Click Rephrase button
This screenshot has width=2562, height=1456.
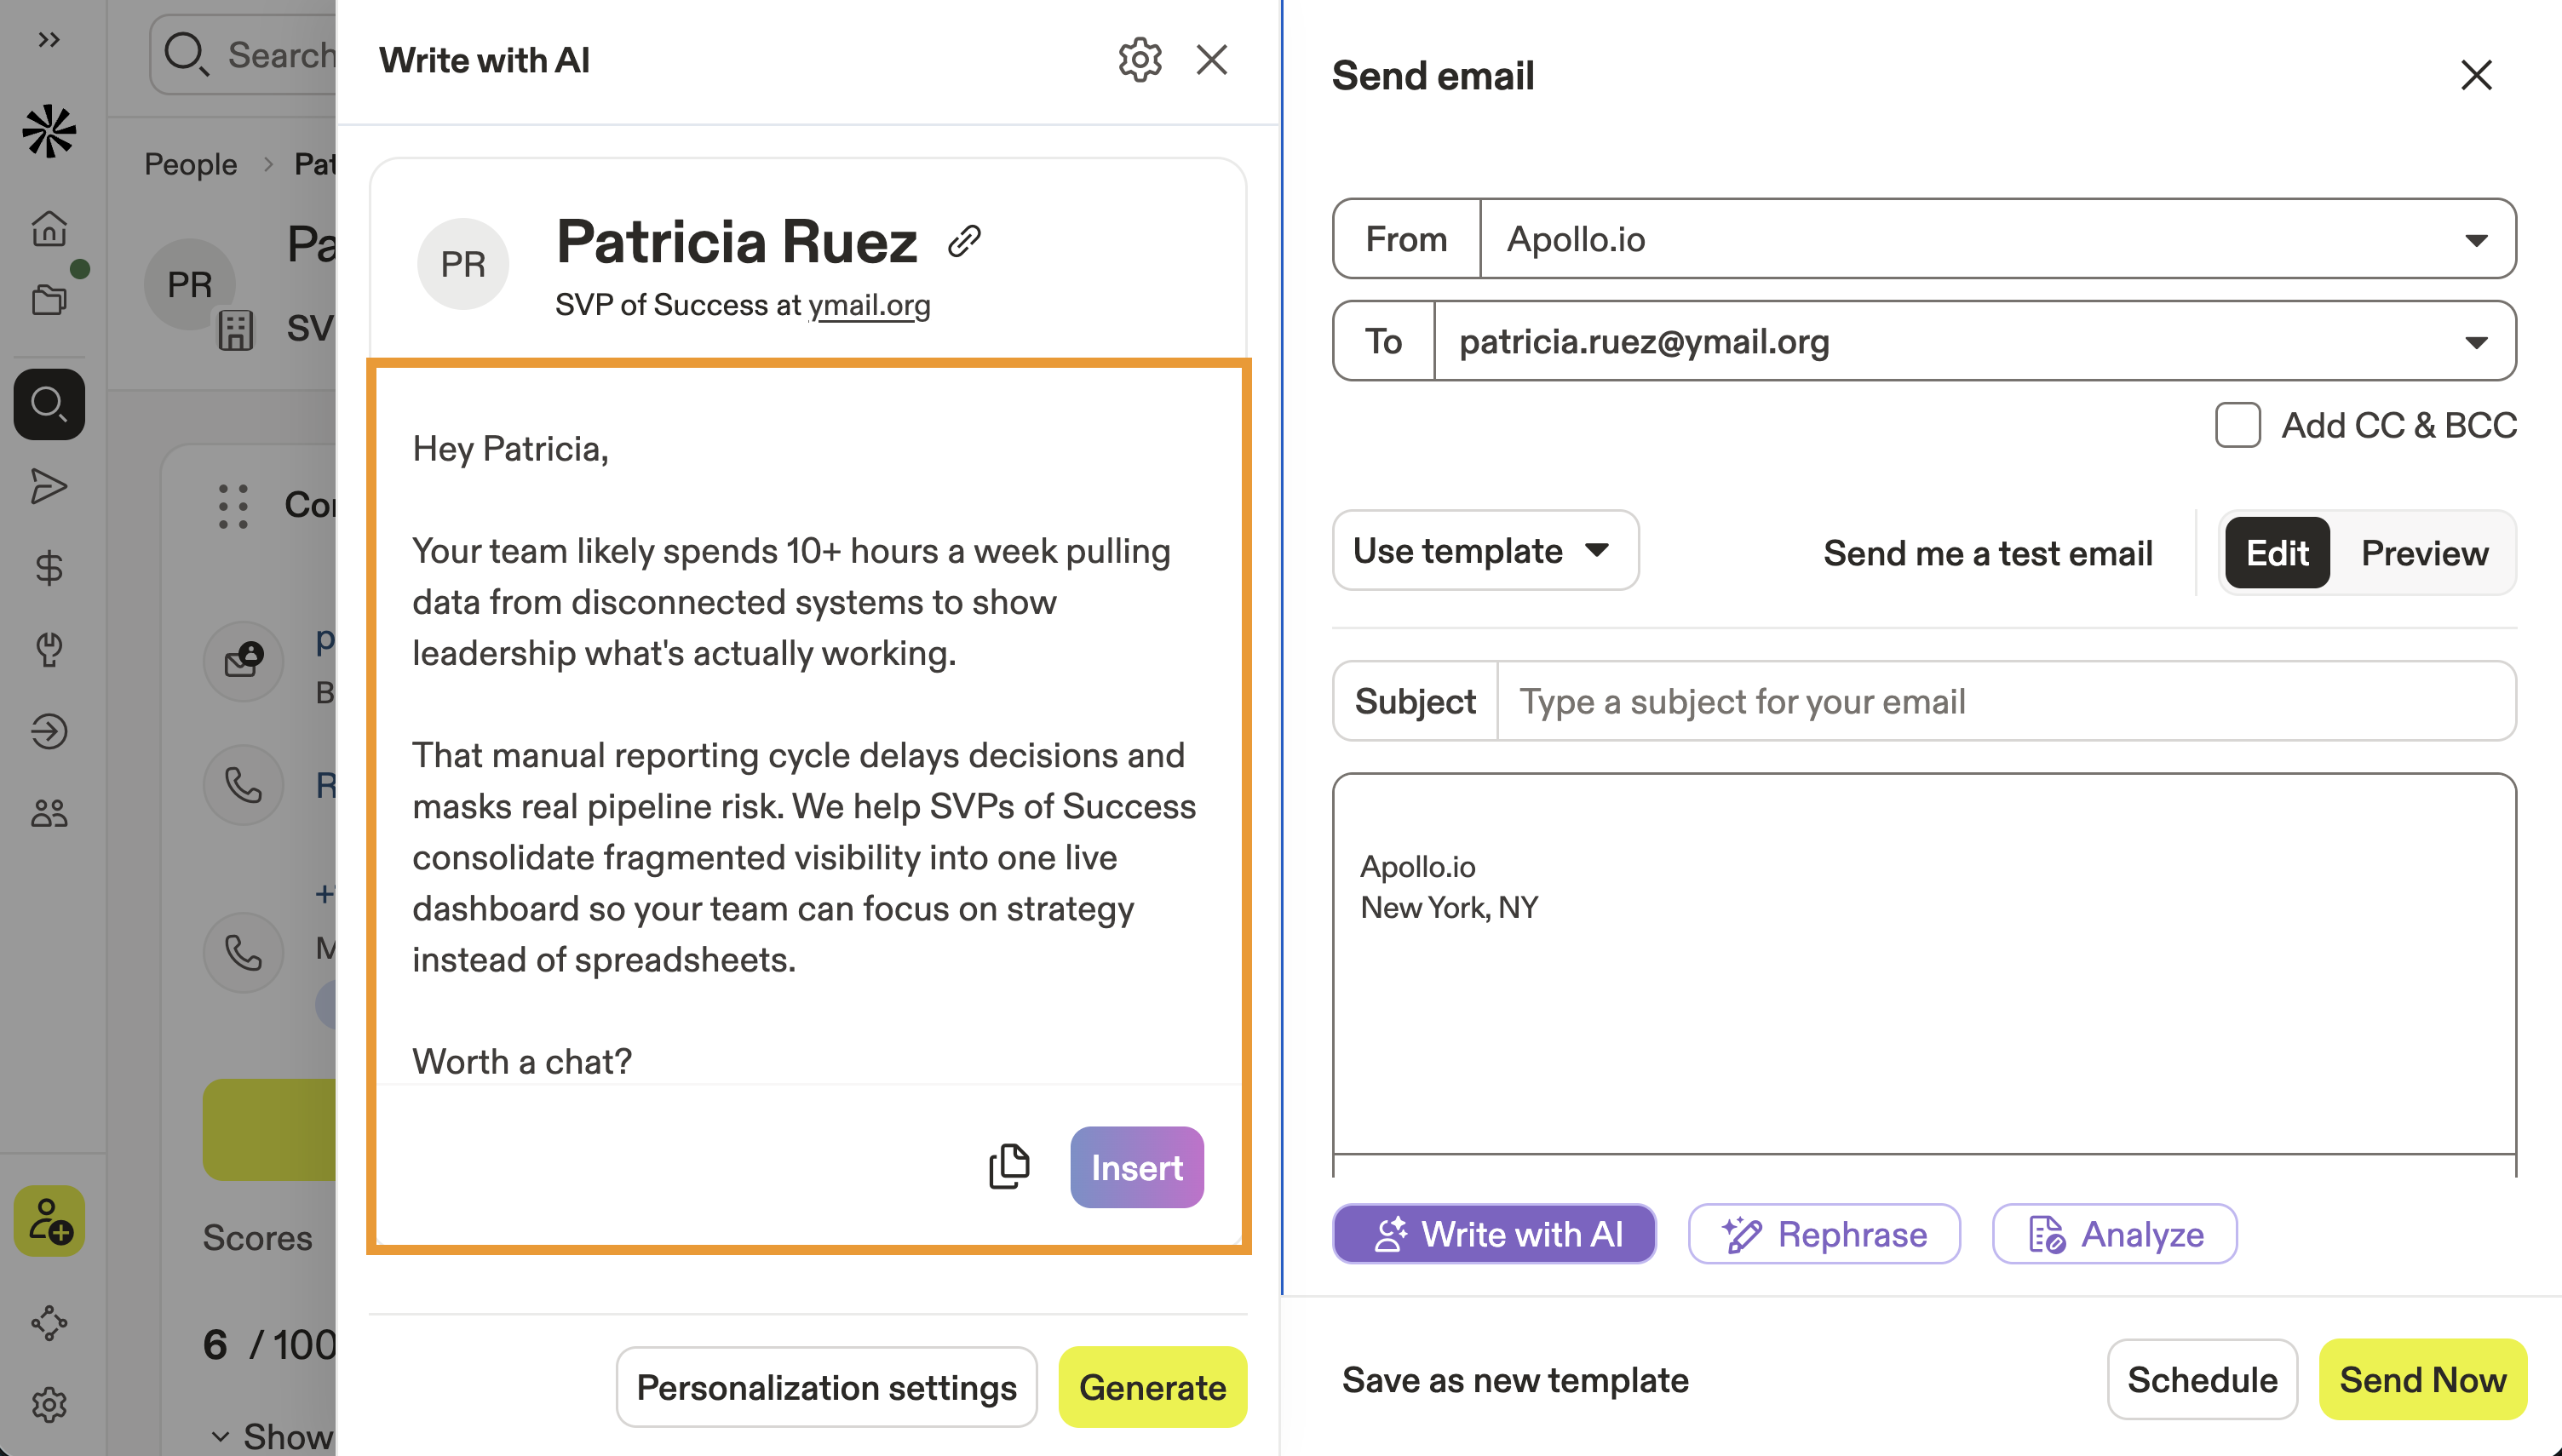point(1824,1234)
